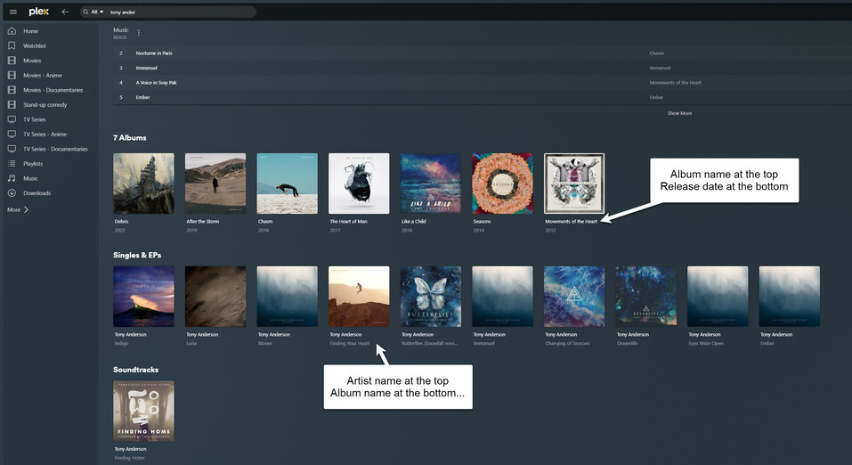852x465 pixels.
Task: Open the All search filter dropdown
Action: click(97, 12)
